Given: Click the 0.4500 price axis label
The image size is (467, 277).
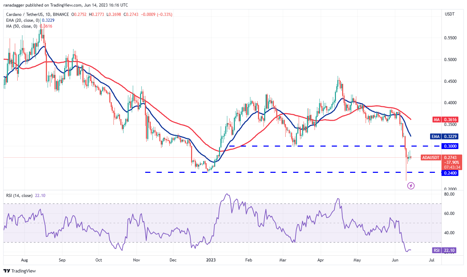Looking at the screenshot, I should point(450,81).
